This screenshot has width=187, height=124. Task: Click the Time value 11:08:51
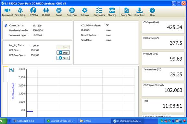[x=172, y=106]
